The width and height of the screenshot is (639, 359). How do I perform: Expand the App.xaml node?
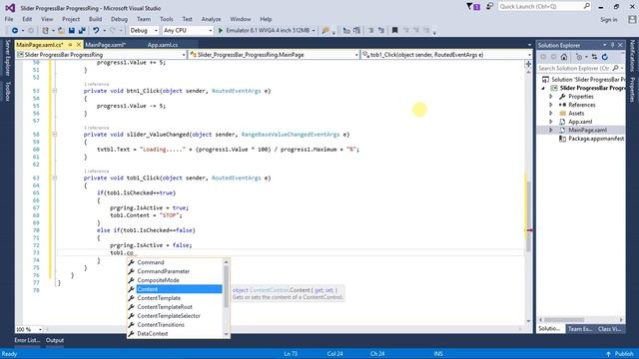click(551, 122)
